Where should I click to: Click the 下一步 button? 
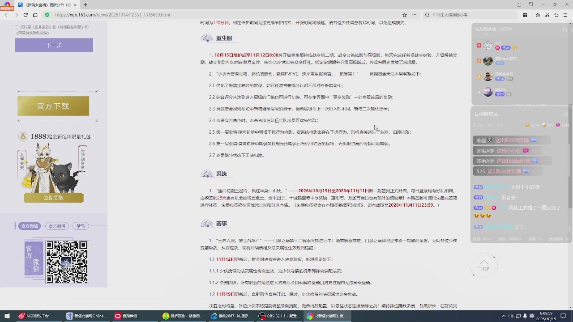pyautogui.click(x=54, y=45)
